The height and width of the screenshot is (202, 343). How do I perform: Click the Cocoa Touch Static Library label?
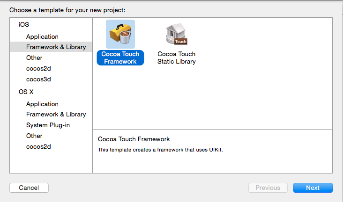coord(177,58)
